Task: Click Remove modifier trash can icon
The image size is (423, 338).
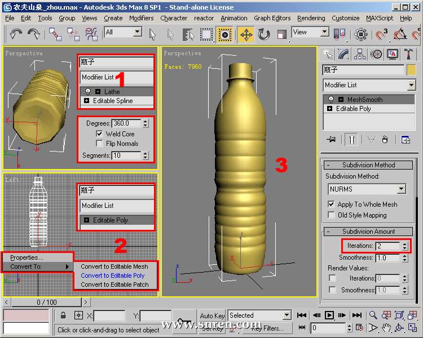Action: pyautogui.click(x=385, y=139)
